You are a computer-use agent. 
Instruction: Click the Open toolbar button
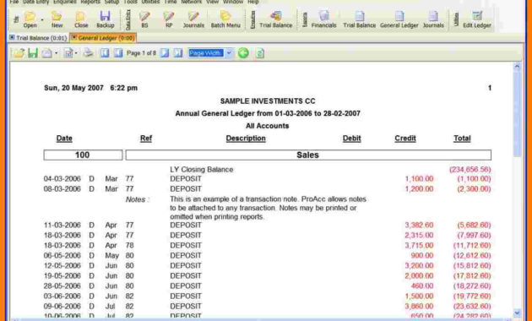[30, 19]
